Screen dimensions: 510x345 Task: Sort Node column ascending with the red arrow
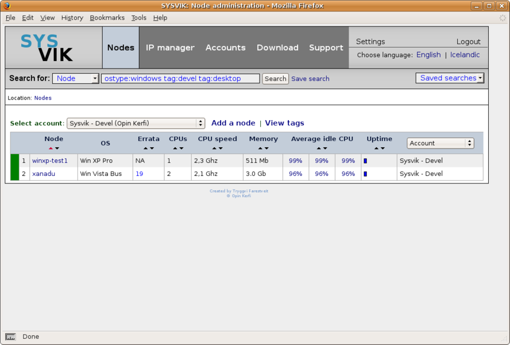(x=51, y=148)
